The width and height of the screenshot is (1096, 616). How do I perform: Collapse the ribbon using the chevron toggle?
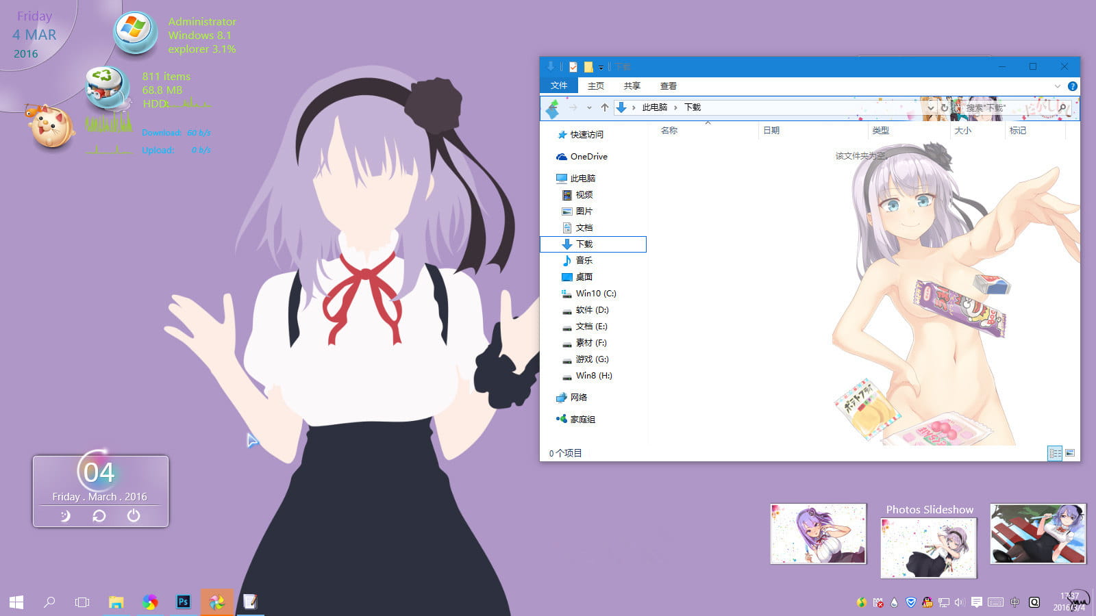1059,86
